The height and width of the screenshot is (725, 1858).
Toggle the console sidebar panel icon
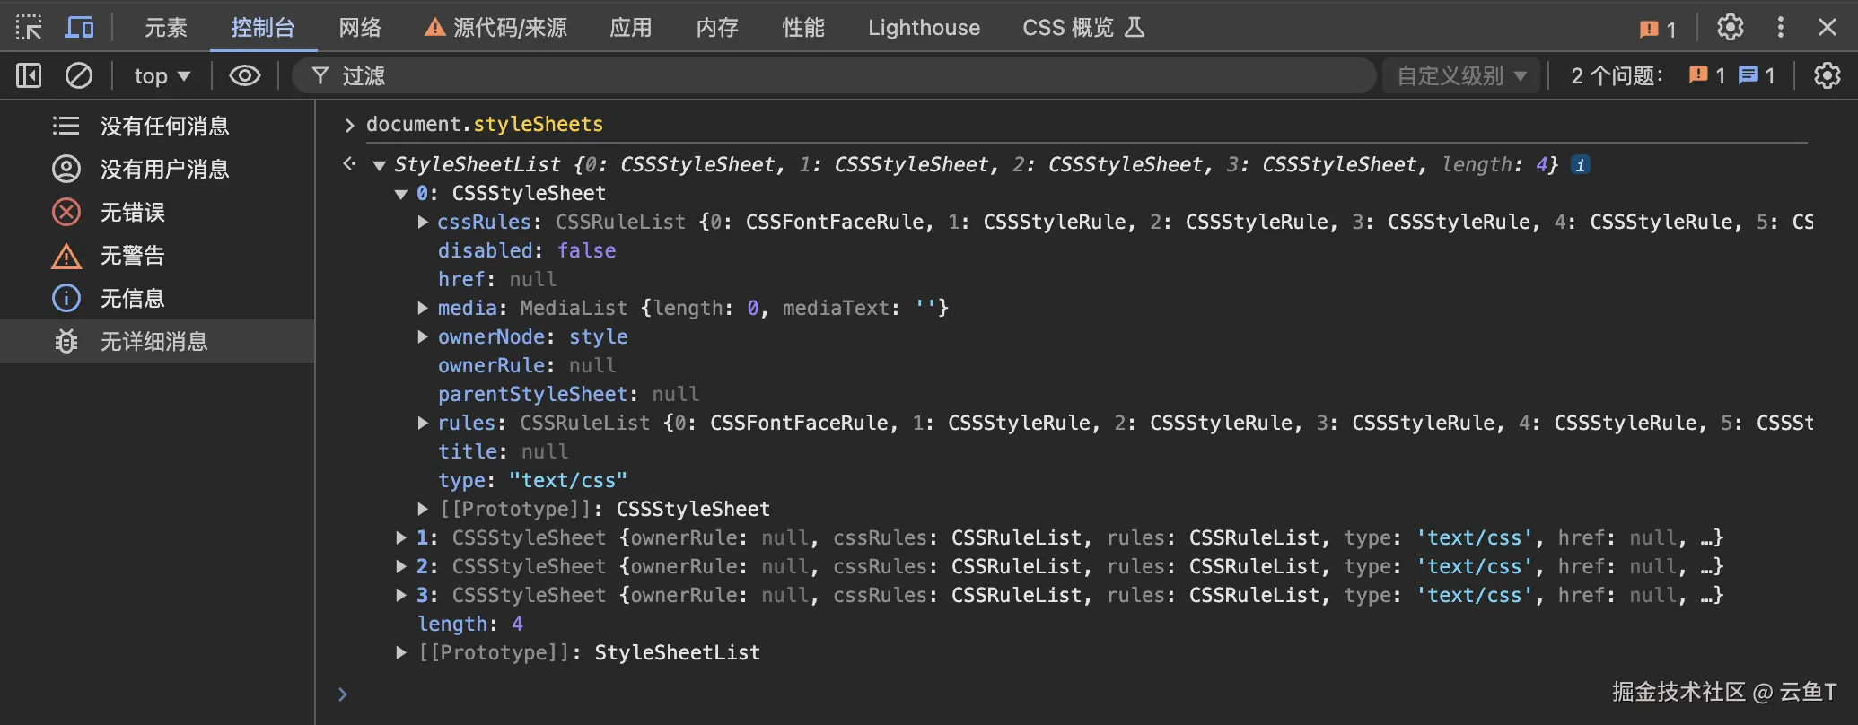coord(29,75)
